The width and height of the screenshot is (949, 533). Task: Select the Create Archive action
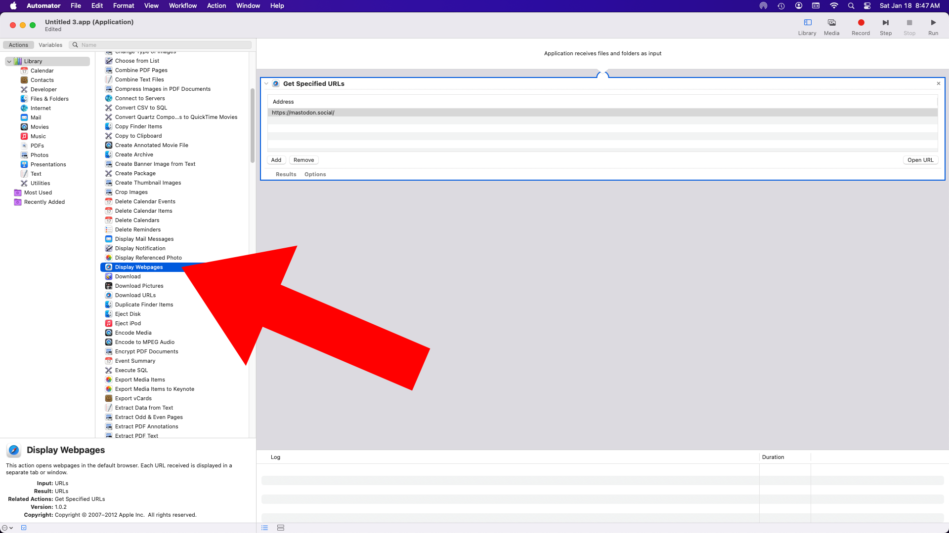[134, 154]
